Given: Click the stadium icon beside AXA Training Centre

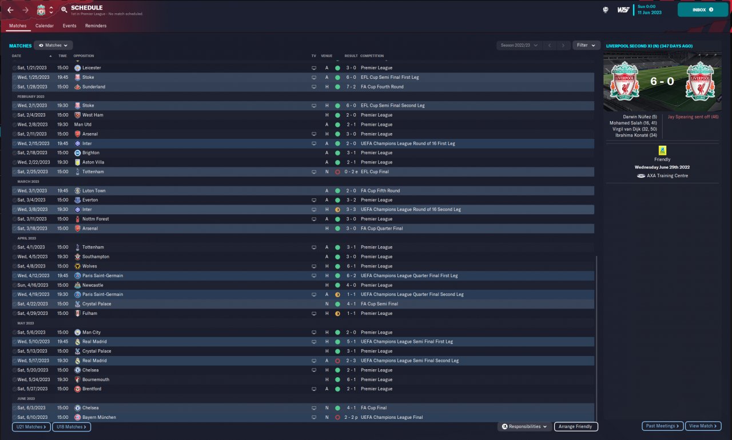Looking at the screenshot, I should pyautogui.click(x=640, y=175).
